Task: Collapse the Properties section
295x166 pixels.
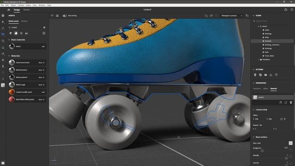Action: (254, 83)
